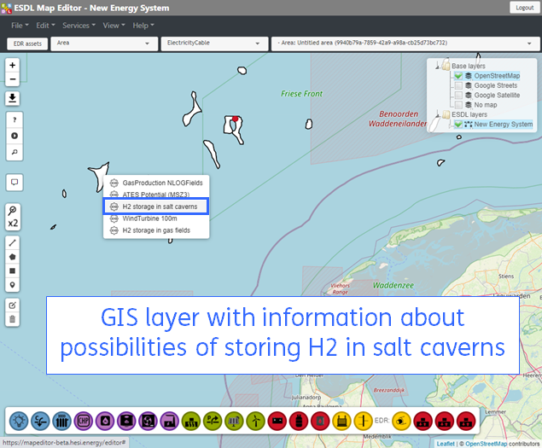Select the draw polygon tool
The width and height of the screenshot is (542, 448).
12,256
